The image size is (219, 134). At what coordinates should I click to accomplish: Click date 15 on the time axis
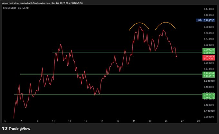click(86, 121)
